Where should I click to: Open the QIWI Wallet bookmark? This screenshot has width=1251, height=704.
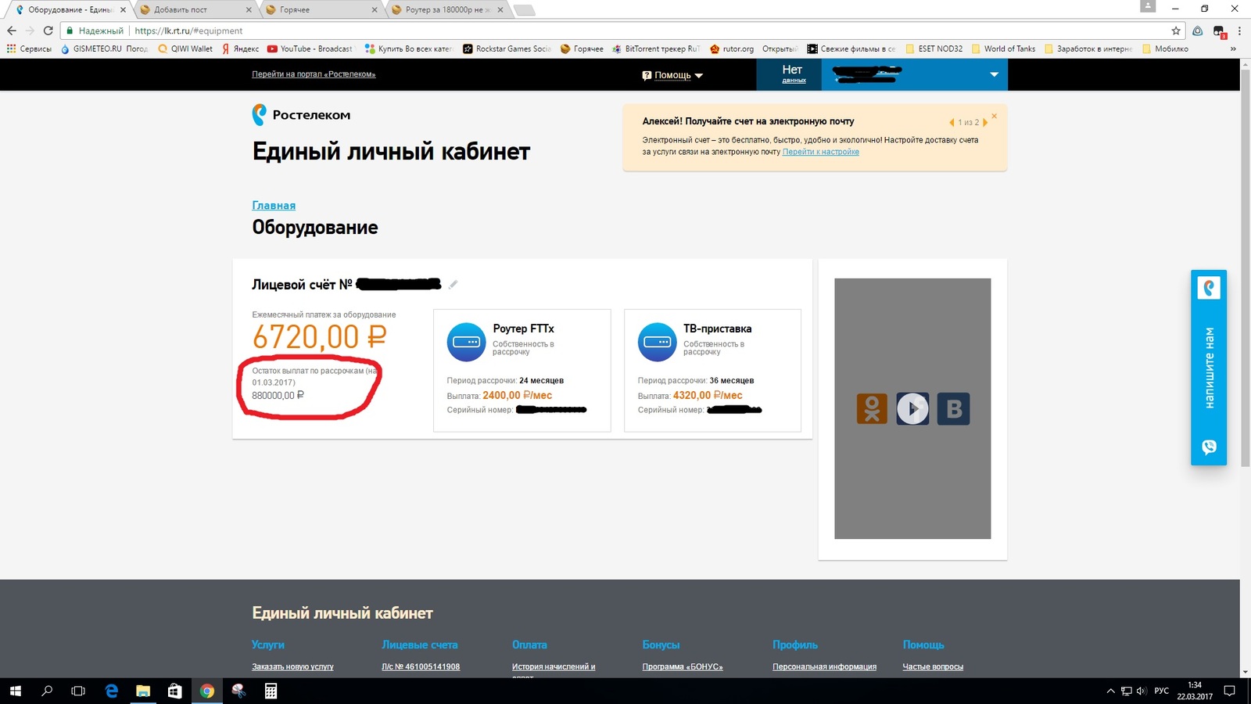(185, 48)
